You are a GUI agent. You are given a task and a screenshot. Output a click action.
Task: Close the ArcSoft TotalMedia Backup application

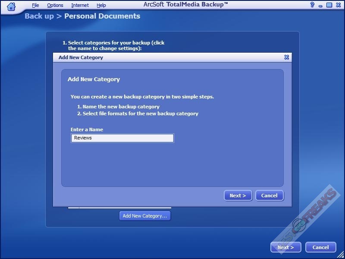338,5
